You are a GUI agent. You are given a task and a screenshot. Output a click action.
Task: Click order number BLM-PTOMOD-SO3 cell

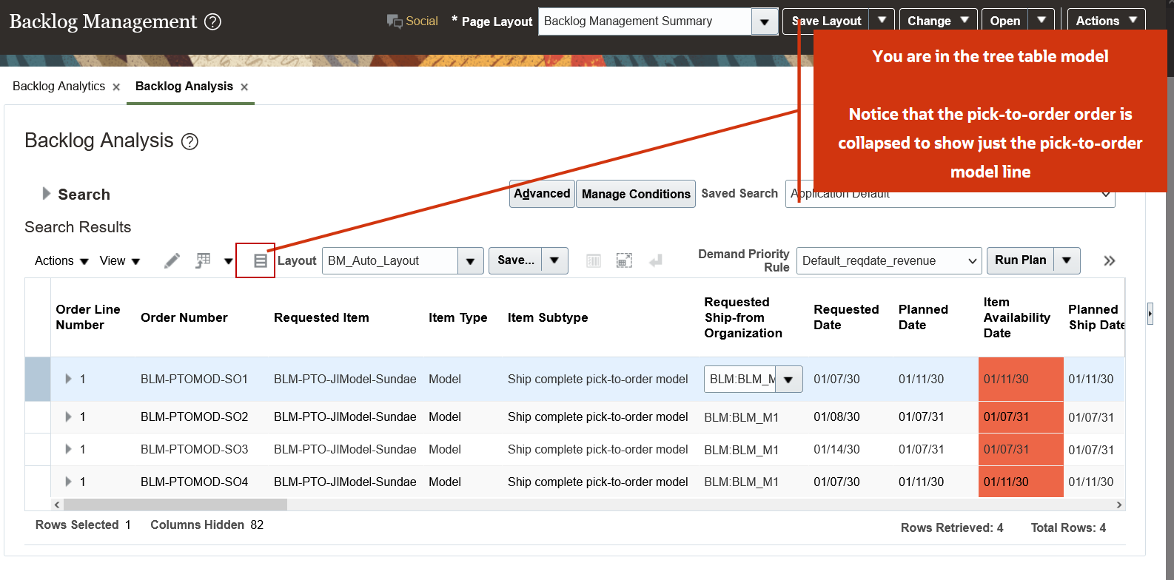[x=195, y=449]
